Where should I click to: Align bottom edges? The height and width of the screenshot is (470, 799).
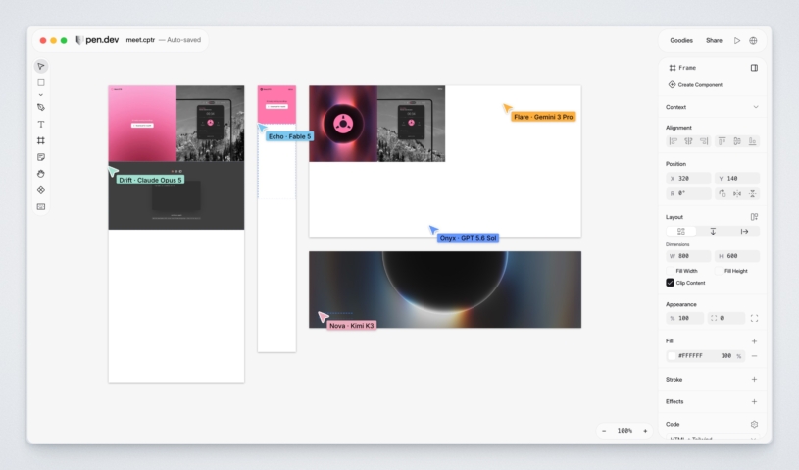[753, 141]
